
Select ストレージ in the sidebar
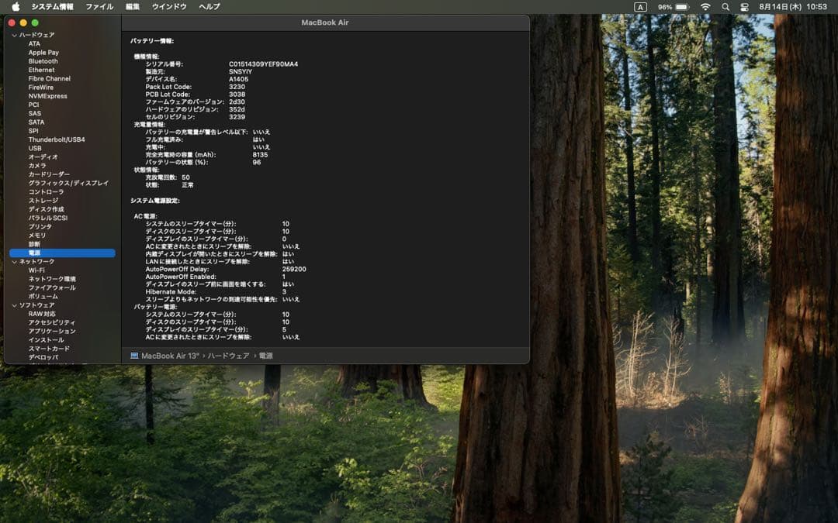tap(43, 201)
